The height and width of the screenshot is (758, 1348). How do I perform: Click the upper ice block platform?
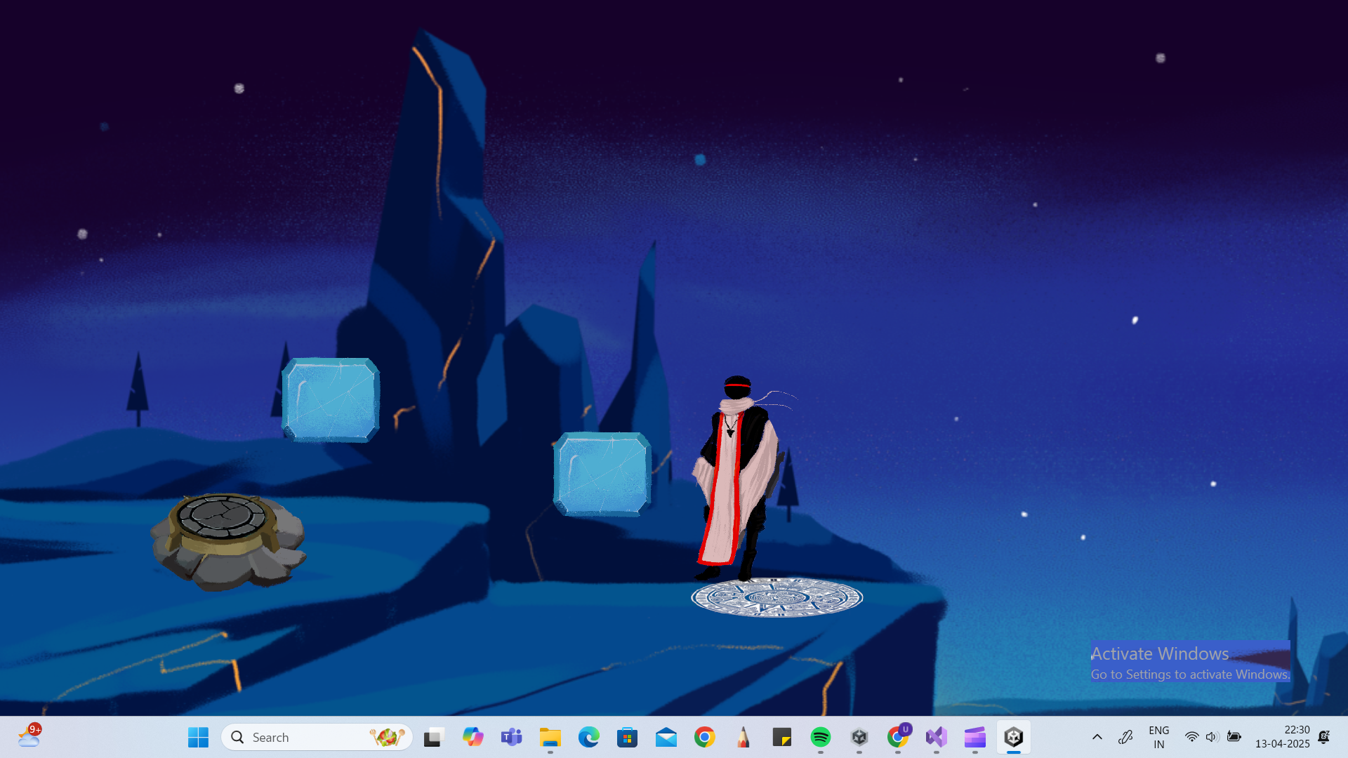pos(331,400)
